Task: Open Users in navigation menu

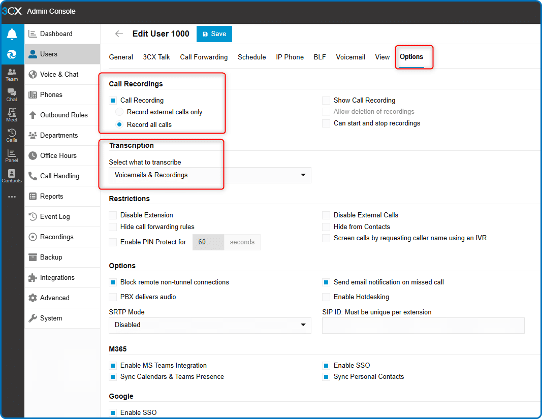Action: point(62,54)
